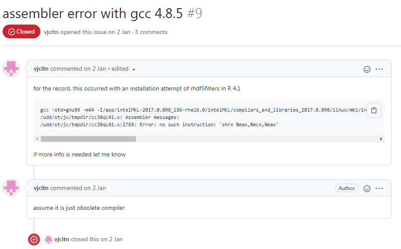Screen dimensions: 401x249
Task: Open more options menu on second comment
Action: [x=379, y=188]
